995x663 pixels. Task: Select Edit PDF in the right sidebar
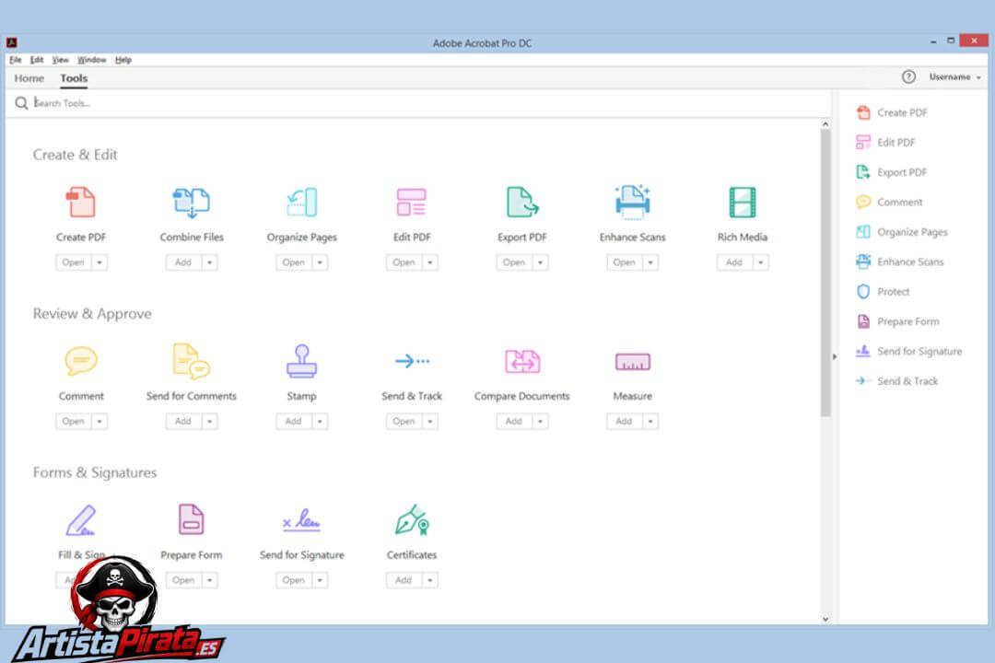(x=885, y=142)
